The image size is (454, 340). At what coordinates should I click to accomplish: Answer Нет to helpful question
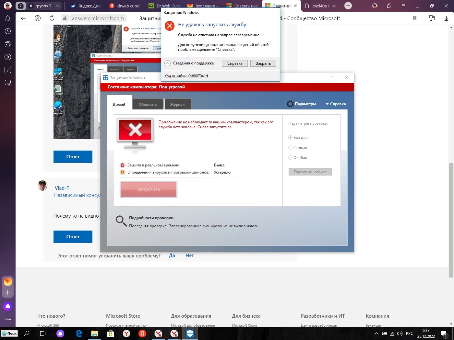190,255
